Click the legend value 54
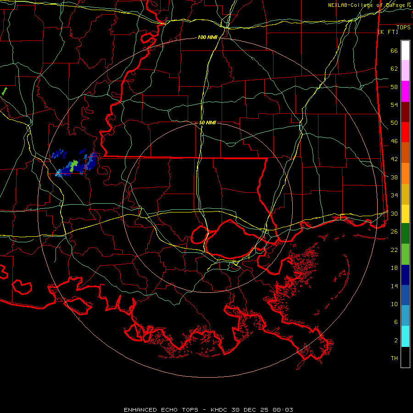Viewport: 413px width, 413px height. (394, 105)
